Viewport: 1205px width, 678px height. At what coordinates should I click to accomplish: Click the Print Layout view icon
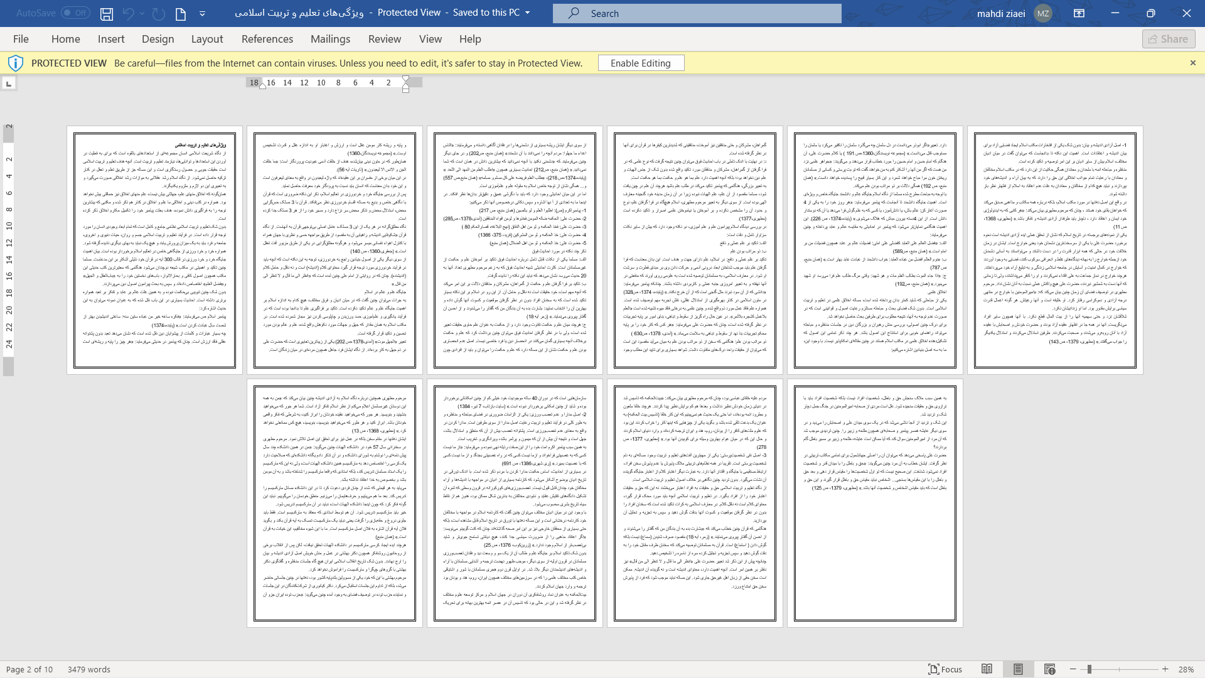1018,669
